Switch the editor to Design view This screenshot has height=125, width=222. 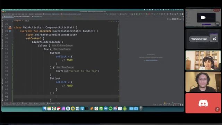pyautogui.click(x=179, y=19)
